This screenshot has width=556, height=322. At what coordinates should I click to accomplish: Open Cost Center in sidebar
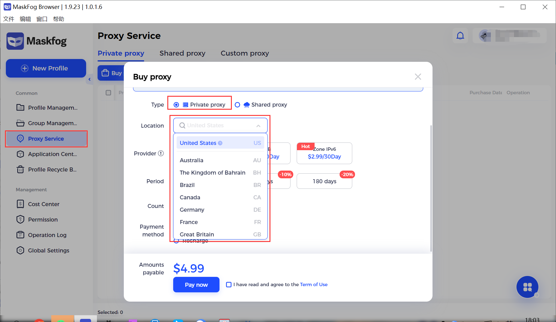47,204
